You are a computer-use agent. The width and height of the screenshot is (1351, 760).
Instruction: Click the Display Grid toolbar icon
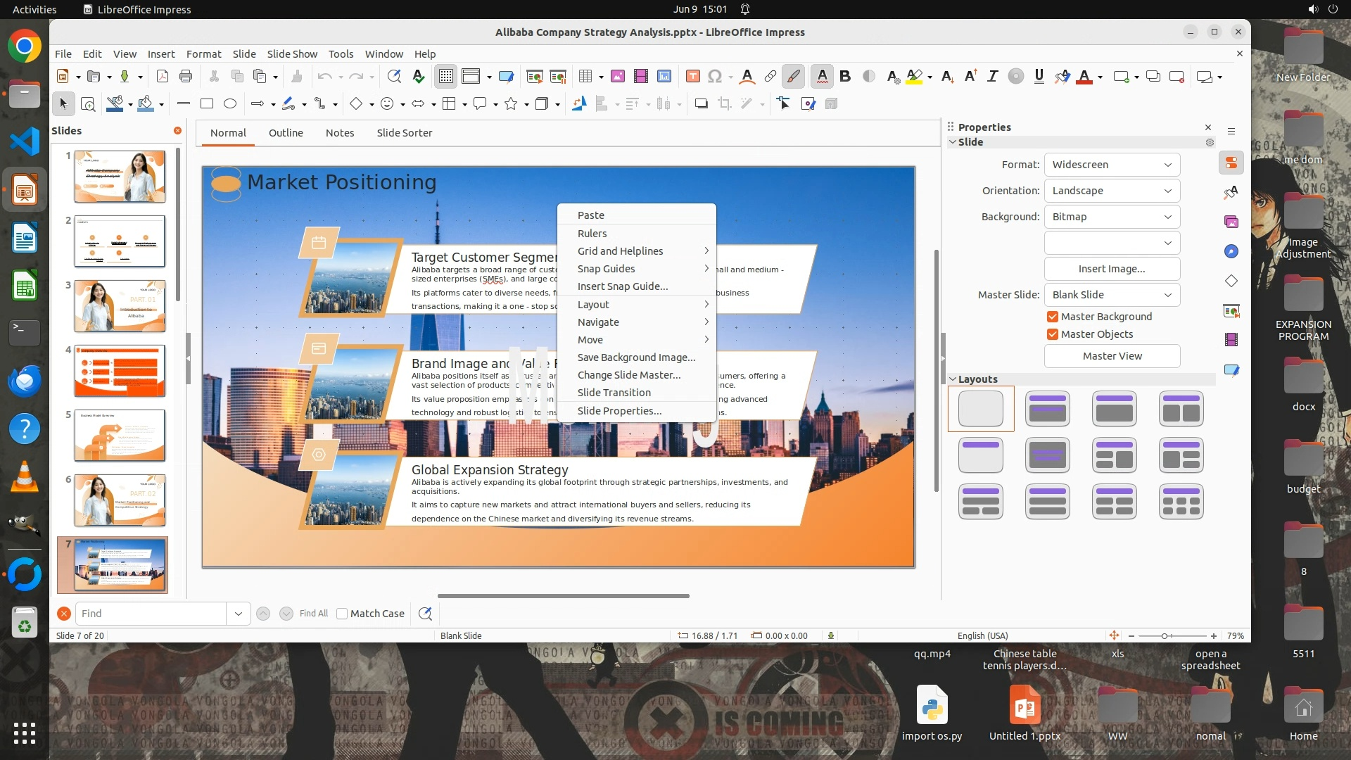tap(446, 77)
